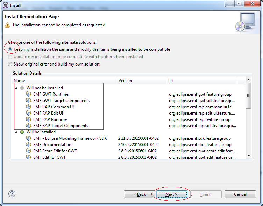Click the EMF GWT Runtime feature icon
The width and height of the screenshot is (263, 206).
[x=29, y=94]
